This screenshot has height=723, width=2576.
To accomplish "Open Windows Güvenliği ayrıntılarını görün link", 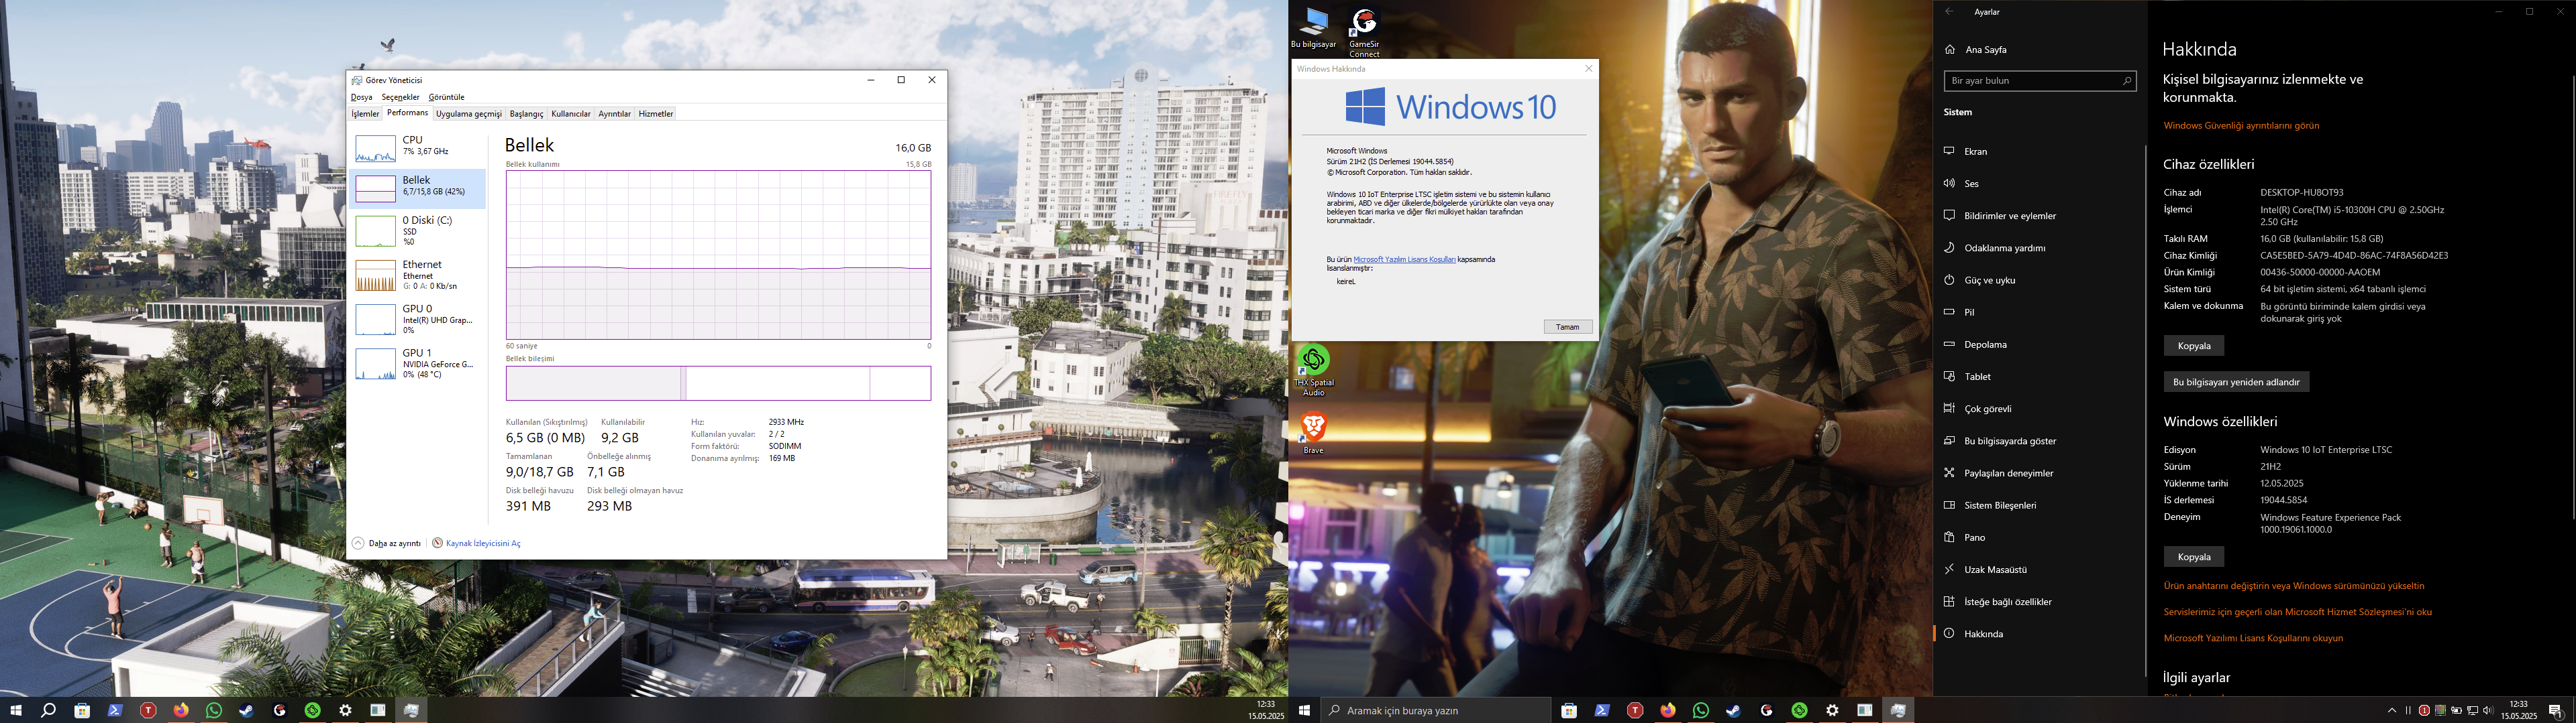I will tap(2241, 126).
